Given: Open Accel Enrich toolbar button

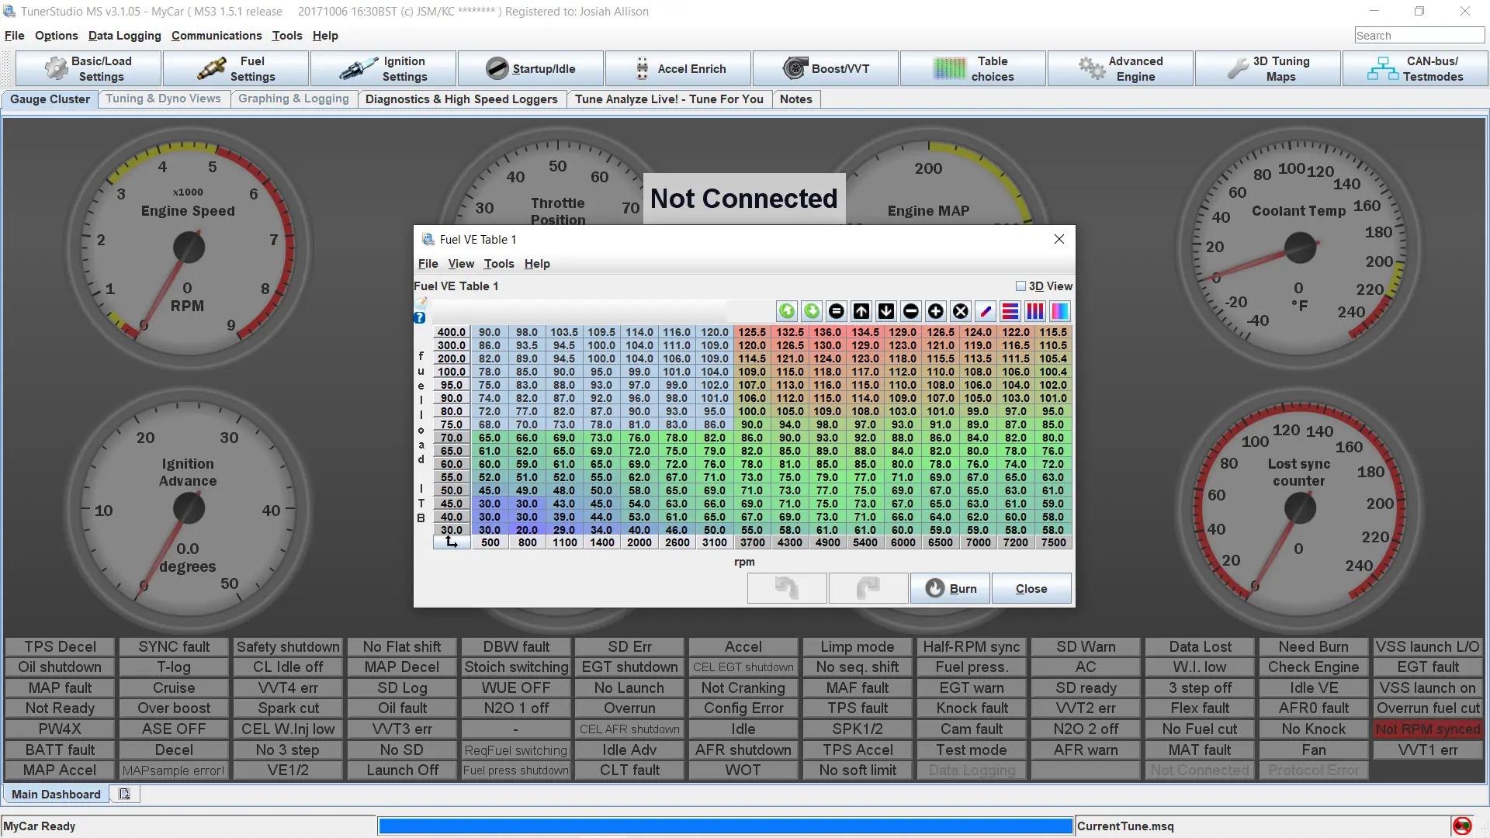Looking at the screenshot, I should point(678,68).
